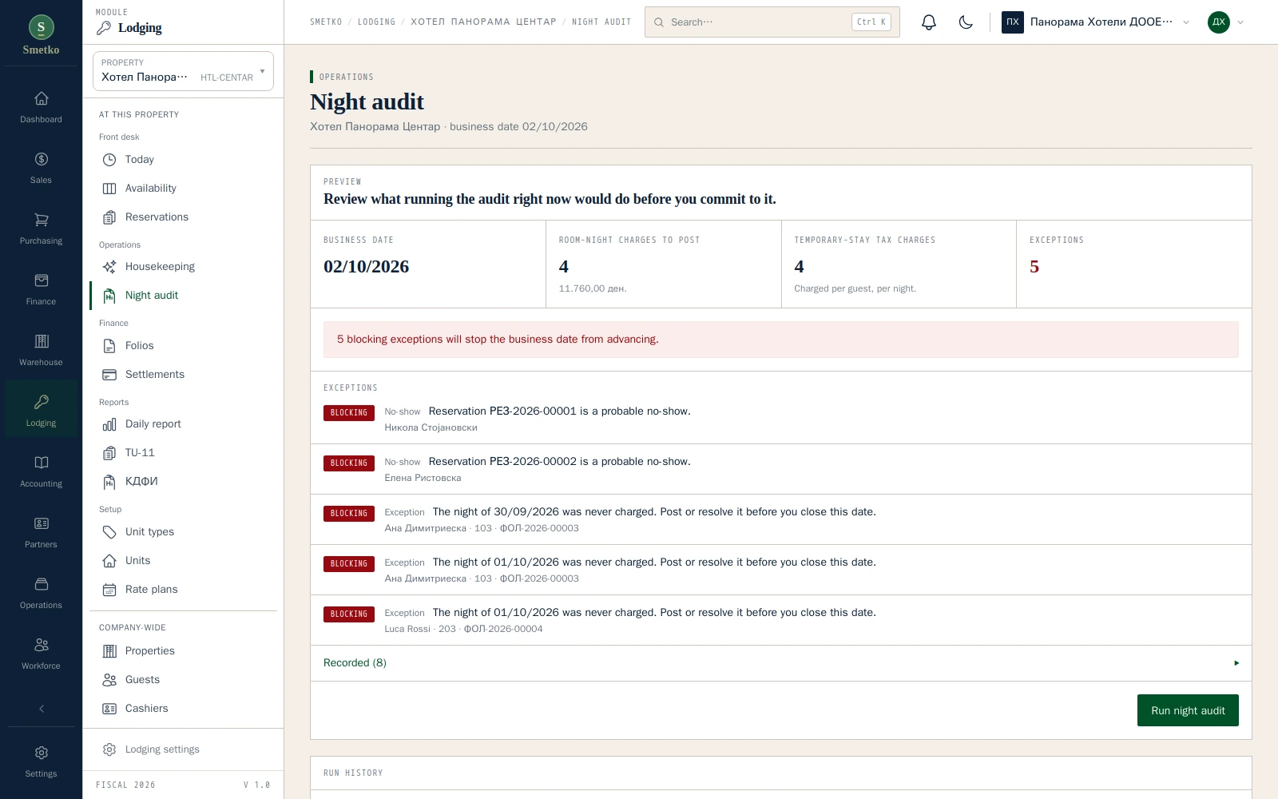The height and width of the screenshot is (799, 1278).
Task: Open the Sales module icon
Action: coord(41,169)
